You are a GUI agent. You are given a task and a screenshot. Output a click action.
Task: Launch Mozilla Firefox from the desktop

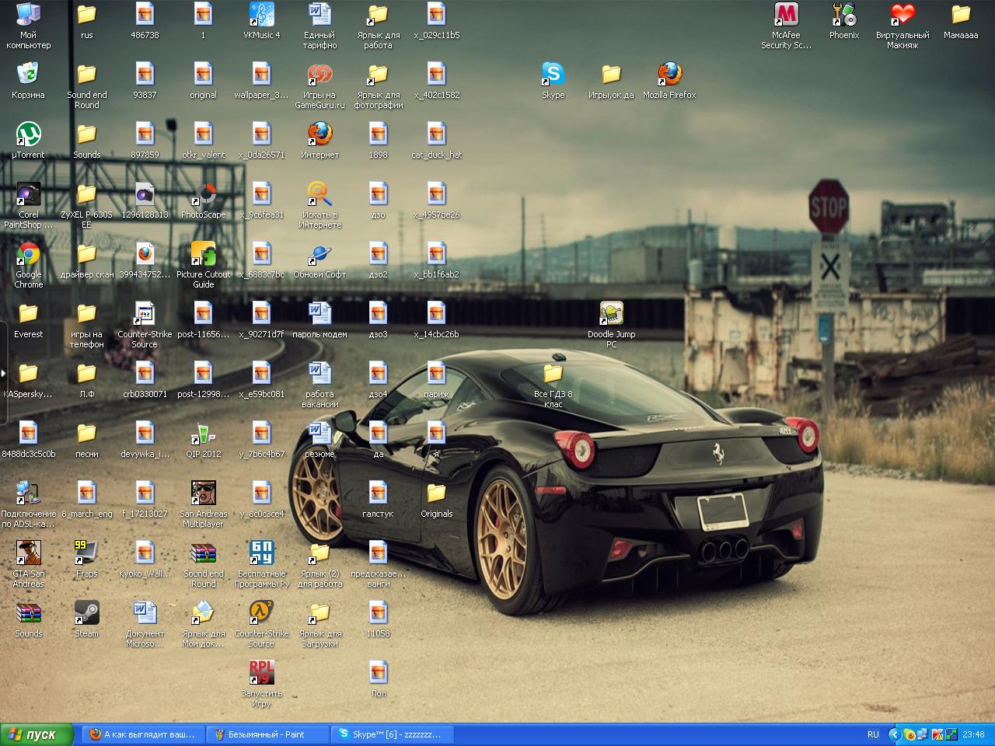tap(669, 75)
